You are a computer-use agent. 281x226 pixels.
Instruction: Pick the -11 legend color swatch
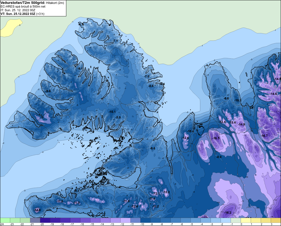coord(135,220)
